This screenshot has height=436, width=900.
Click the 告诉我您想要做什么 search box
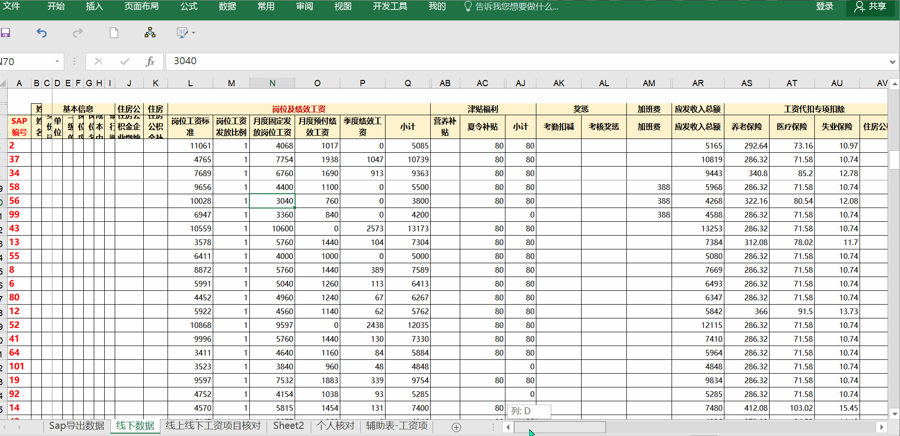[512, 7]
